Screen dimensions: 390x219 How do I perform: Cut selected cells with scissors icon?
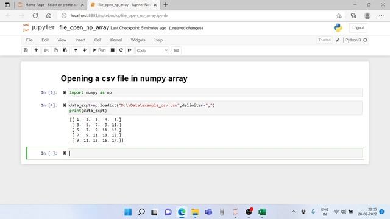46,50
